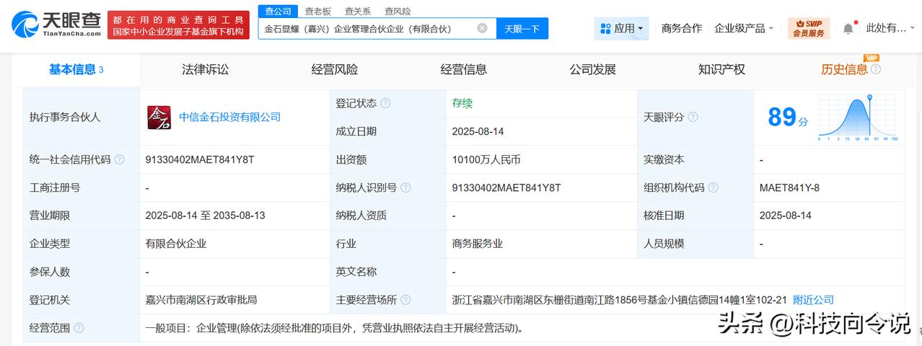This screenshot has width=922, height=346.
Task: Switch to the 知识产权 tab
Action: tap(722, 70)
